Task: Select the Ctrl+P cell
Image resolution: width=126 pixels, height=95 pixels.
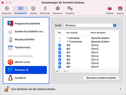Action: [x=95, y=67]
